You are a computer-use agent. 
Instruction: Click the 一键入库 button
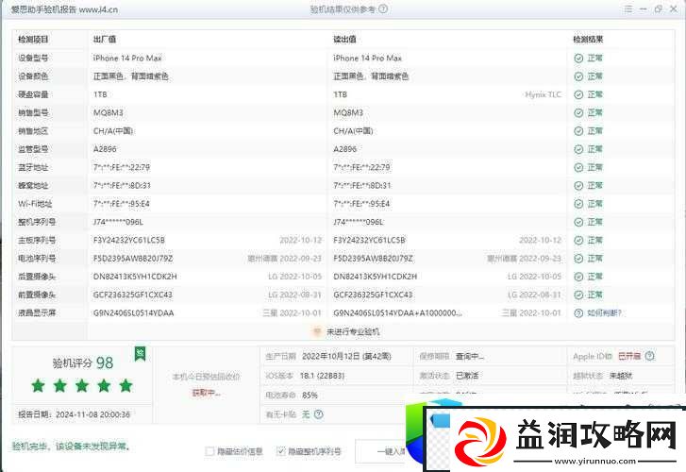click(x=380, y=451)
